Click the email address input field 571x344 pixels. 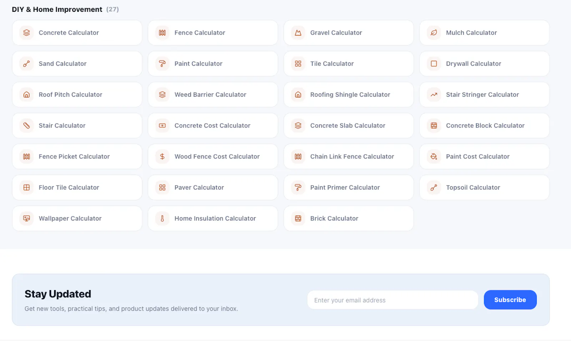click(x=393, y=300)
